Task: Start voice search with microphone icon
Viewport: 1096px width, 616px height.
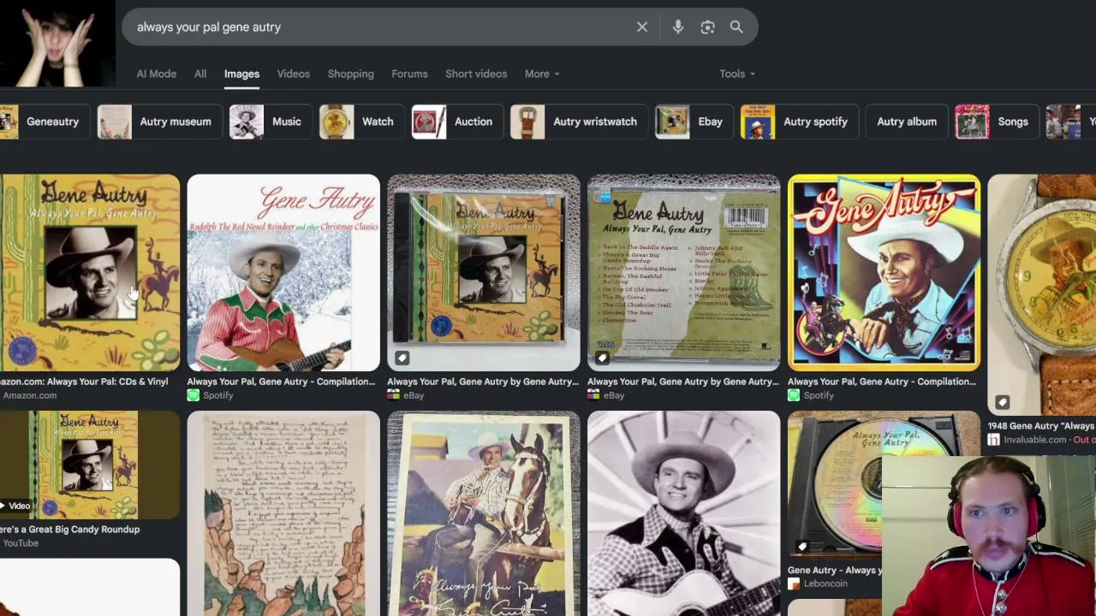Action: 677,27
